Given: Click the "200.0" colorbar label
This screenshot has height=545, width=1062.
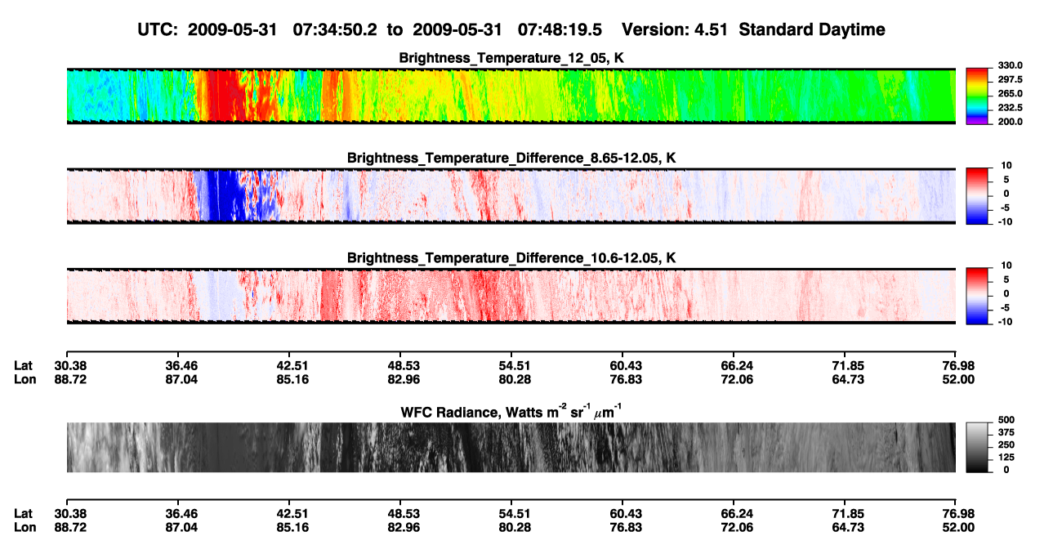Looking at the screenshot, I should (1011, 121).
